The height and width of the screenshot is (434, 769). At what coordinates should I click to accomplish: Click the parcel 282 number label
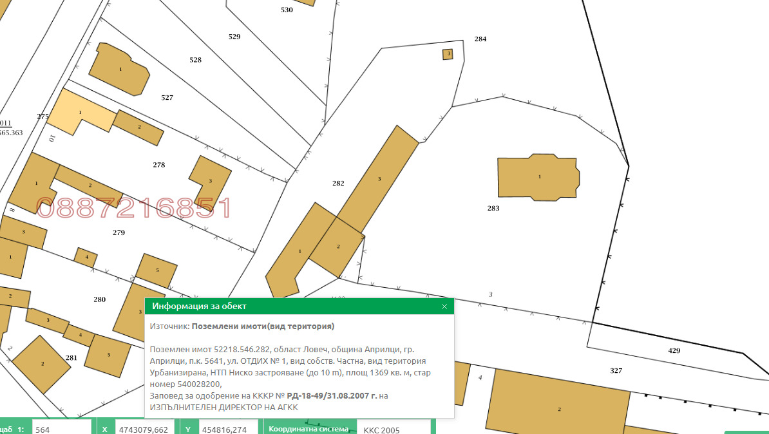(338, 184)
